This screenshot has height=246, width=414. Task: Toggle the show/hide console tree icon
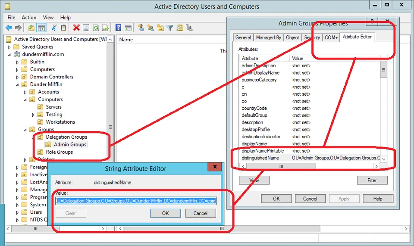point(41,28)
